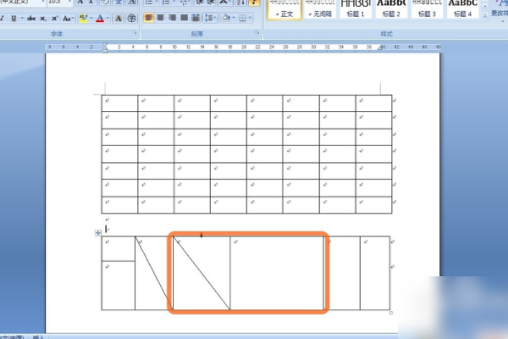Center the paragraph text
508x339 pixels.
pos(160,18)
